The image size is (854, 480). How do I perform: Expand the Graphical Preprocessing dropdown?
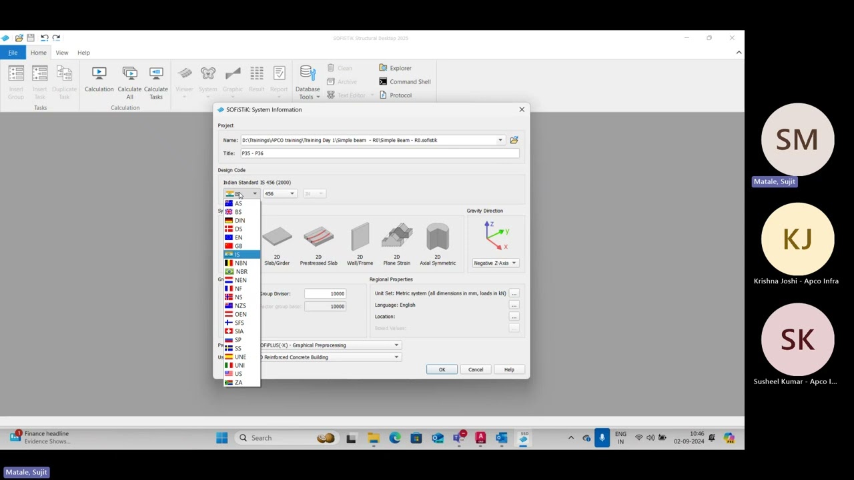pos(396,345)
